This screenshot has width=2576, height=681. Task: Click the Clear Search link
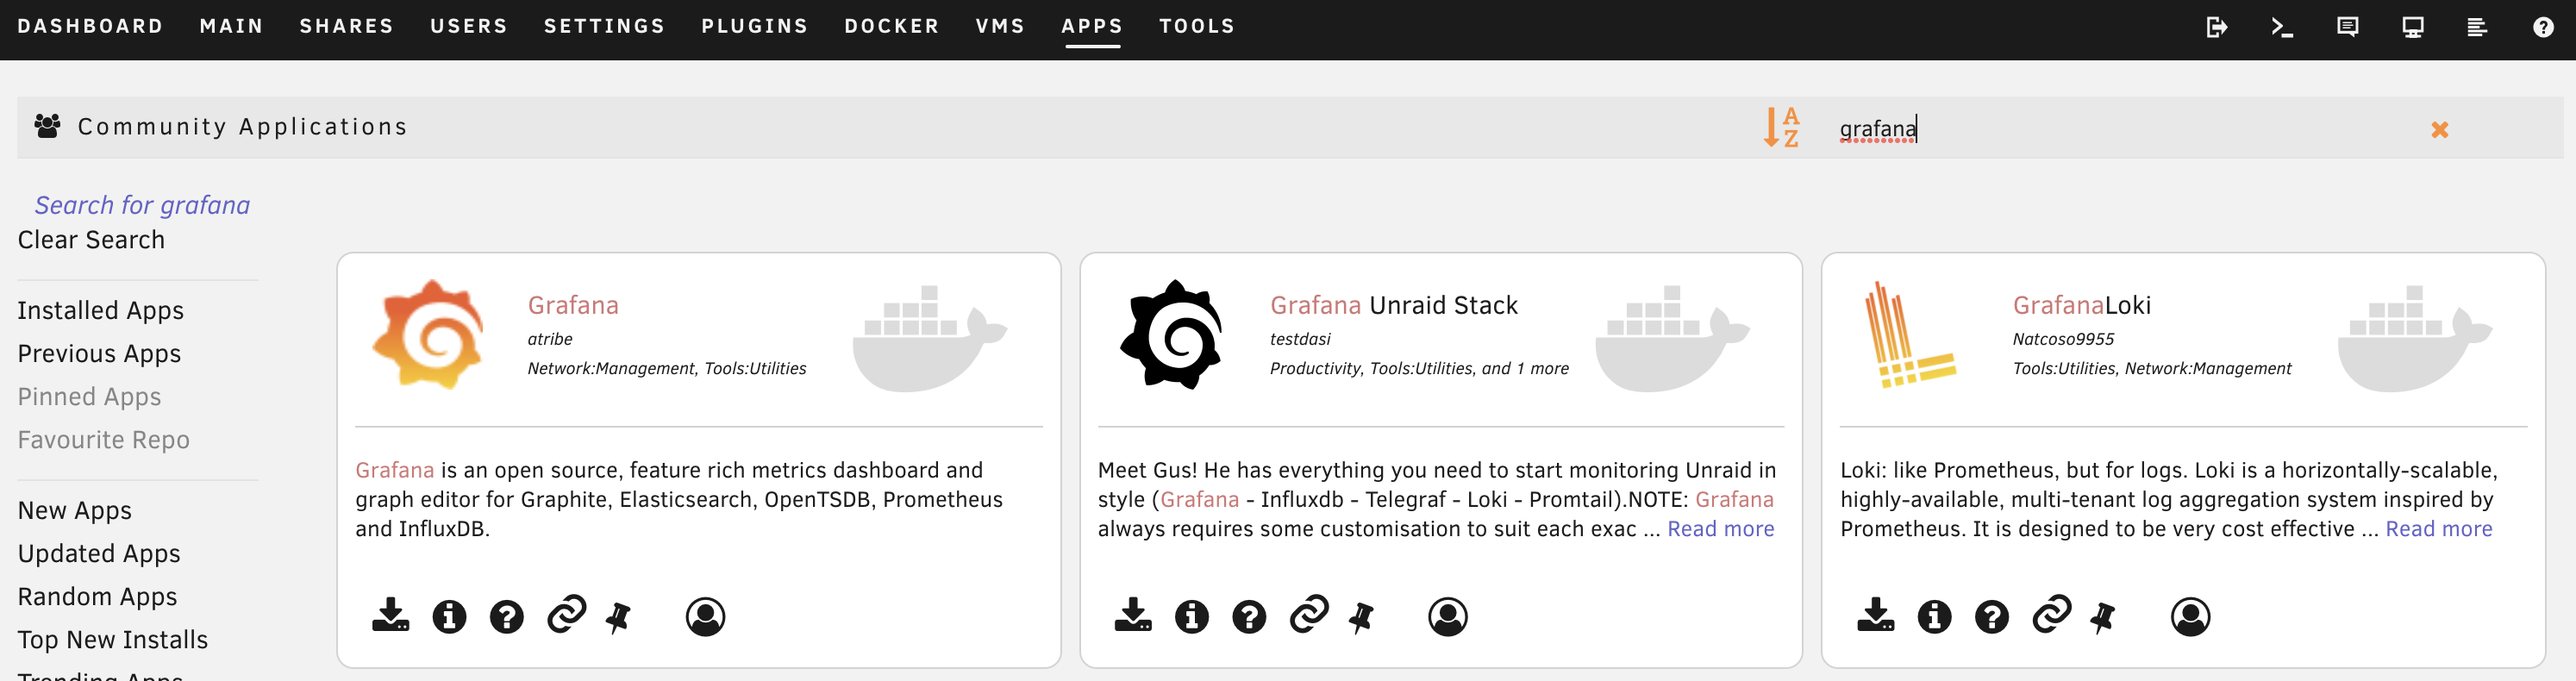coord(91,240)
